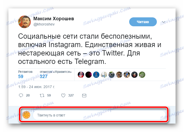Click the orange slice avatar in the reply box
184x132 pixels.
point(26,115)
